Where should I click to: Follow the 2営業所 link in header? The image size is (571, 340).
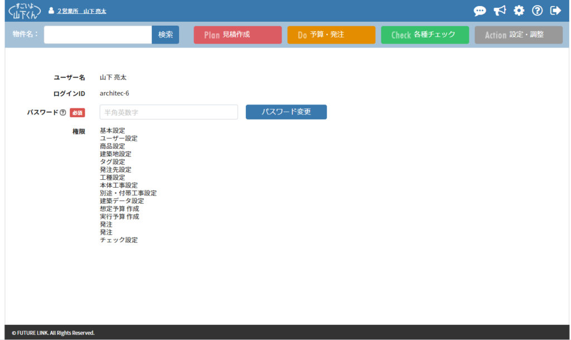[67, 11]
